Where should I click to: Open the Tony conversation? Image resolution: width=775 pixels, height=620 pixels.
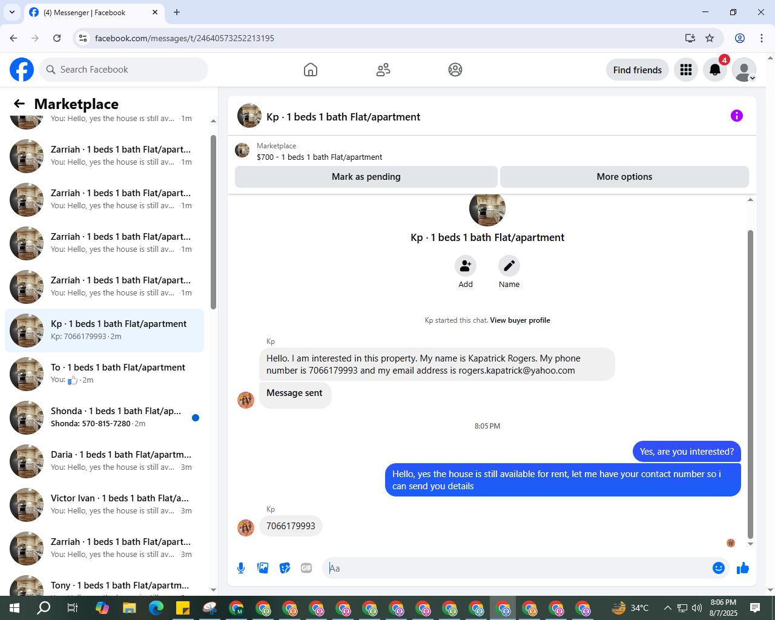pyautogui.click(x=104, y=585)
